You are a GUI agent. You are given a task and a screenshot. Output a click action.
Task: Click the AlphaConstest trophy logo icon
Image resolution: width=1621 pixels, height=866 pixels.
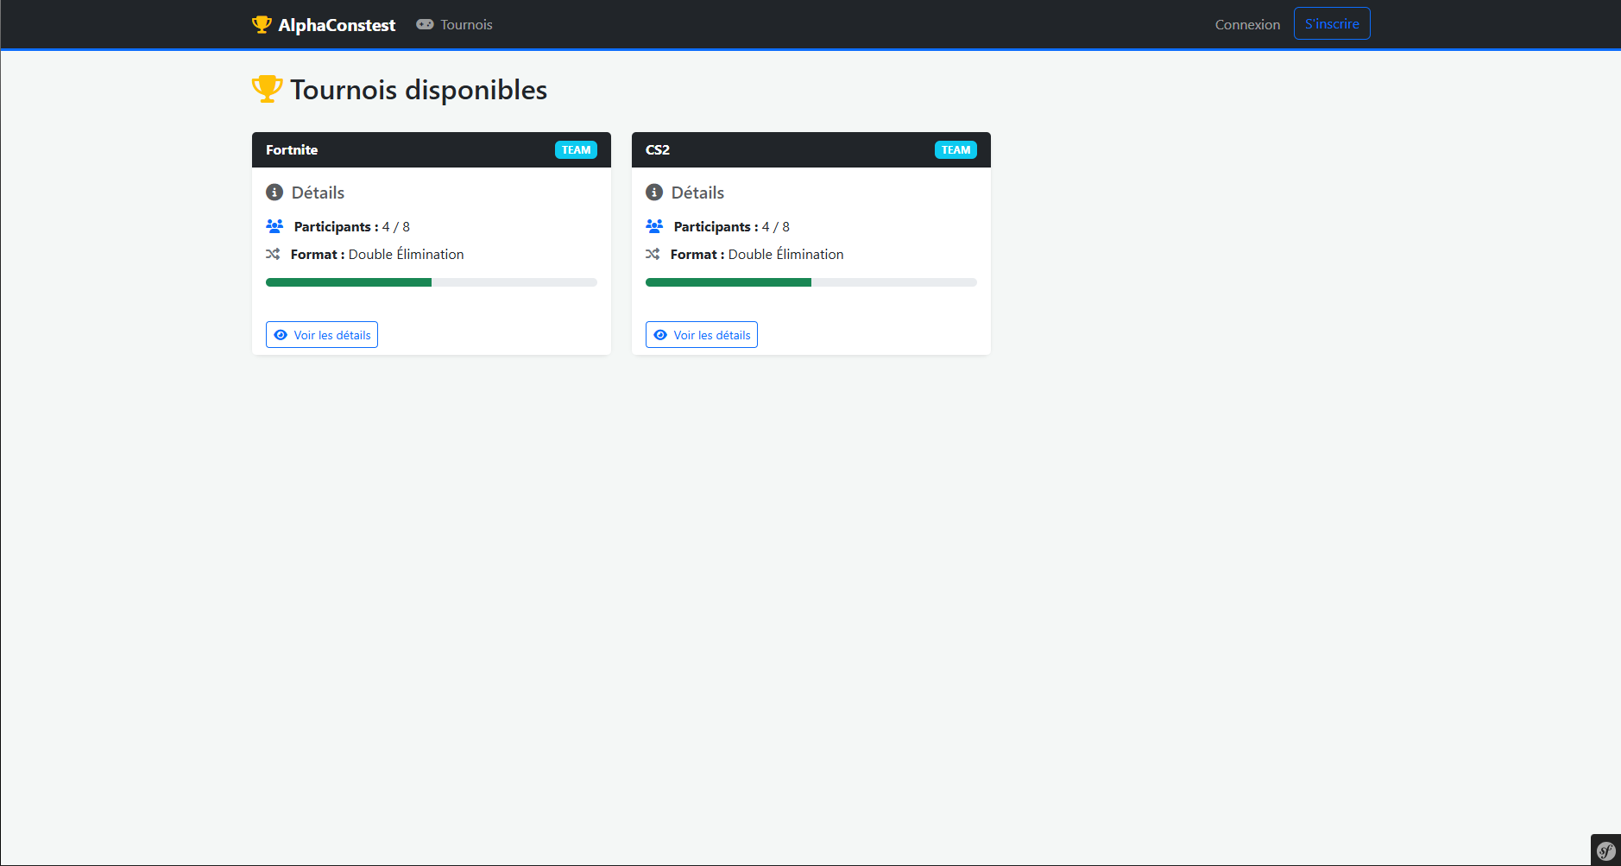(x=262, y=24)
